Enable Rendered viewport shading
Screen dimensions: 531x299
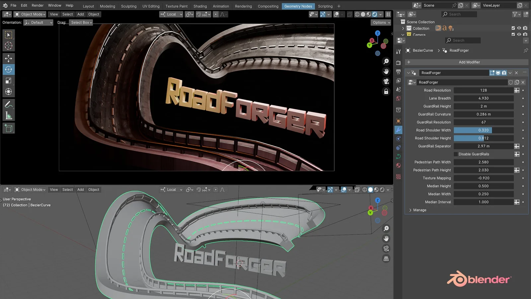click(x=374, y=14)
